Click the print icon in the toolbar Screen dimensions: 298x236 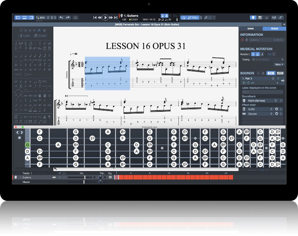[x=75, y=18]
